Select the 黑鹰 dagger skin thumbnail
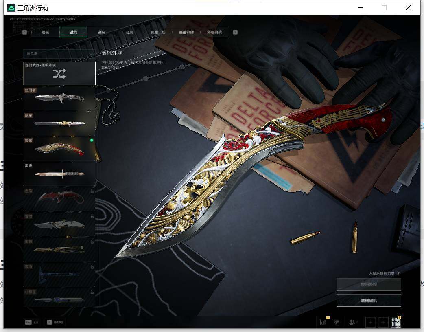Viewport: 424px width, 332px height. coord(59,174)
